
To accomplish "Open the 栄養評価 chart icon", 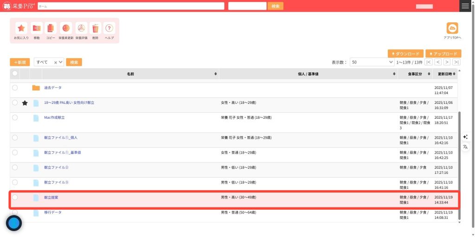I will click(81, 28).
